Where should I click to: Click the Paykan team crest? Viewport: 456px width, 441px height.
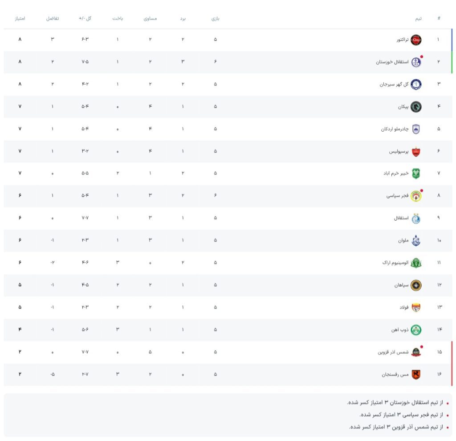pyautogui.click(x=415, y=107)
